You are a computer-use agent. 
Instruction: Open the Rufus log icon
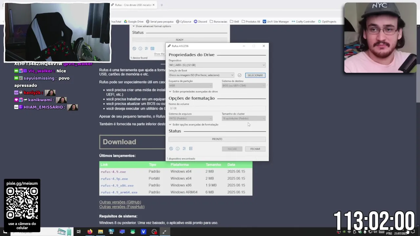point(191,149)
